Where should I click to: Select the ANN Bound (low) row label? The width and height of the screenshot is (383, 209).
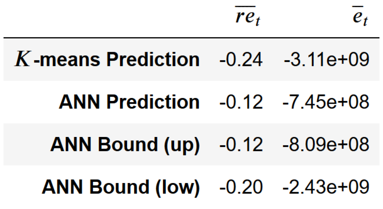point(120,187)
